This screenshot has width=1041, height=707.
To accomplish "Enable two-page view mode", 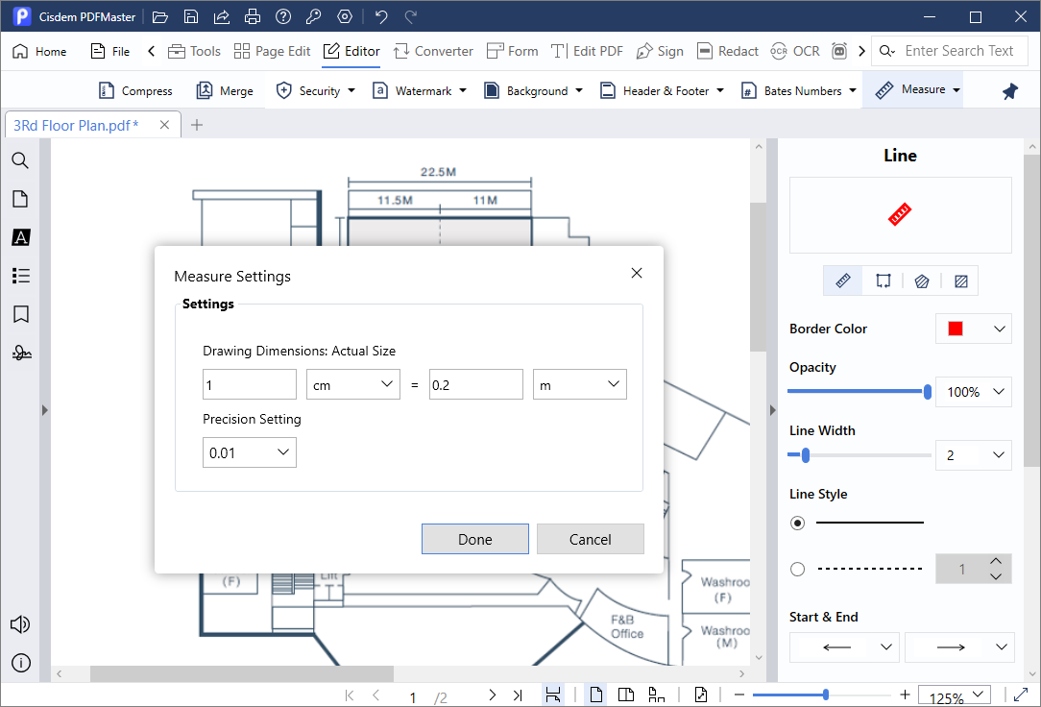I will (626, 695).
